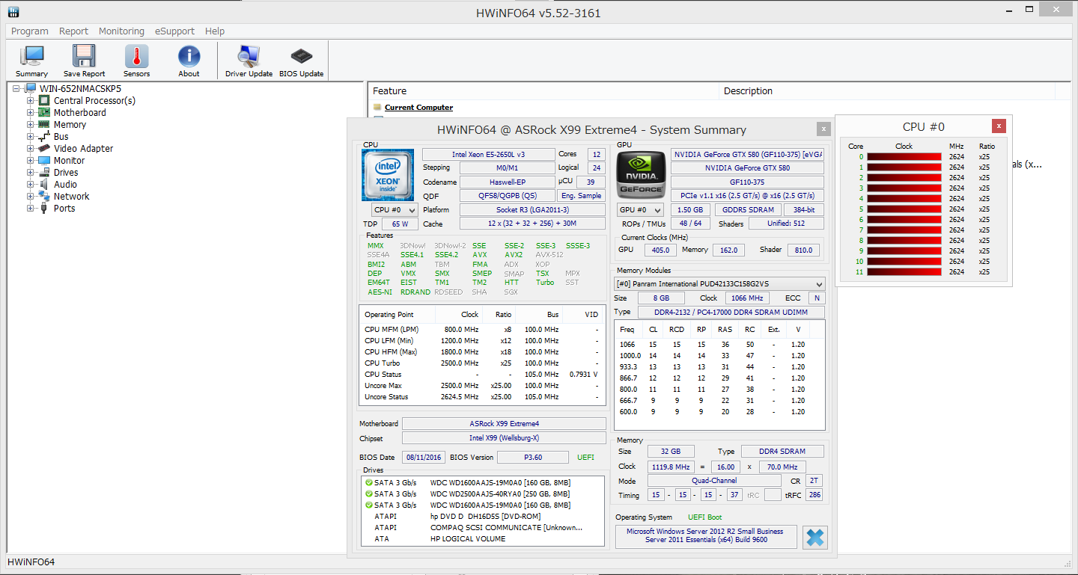Expand the Drives tree node
This screenshot has height=575, width=1078.
[31, 172]
